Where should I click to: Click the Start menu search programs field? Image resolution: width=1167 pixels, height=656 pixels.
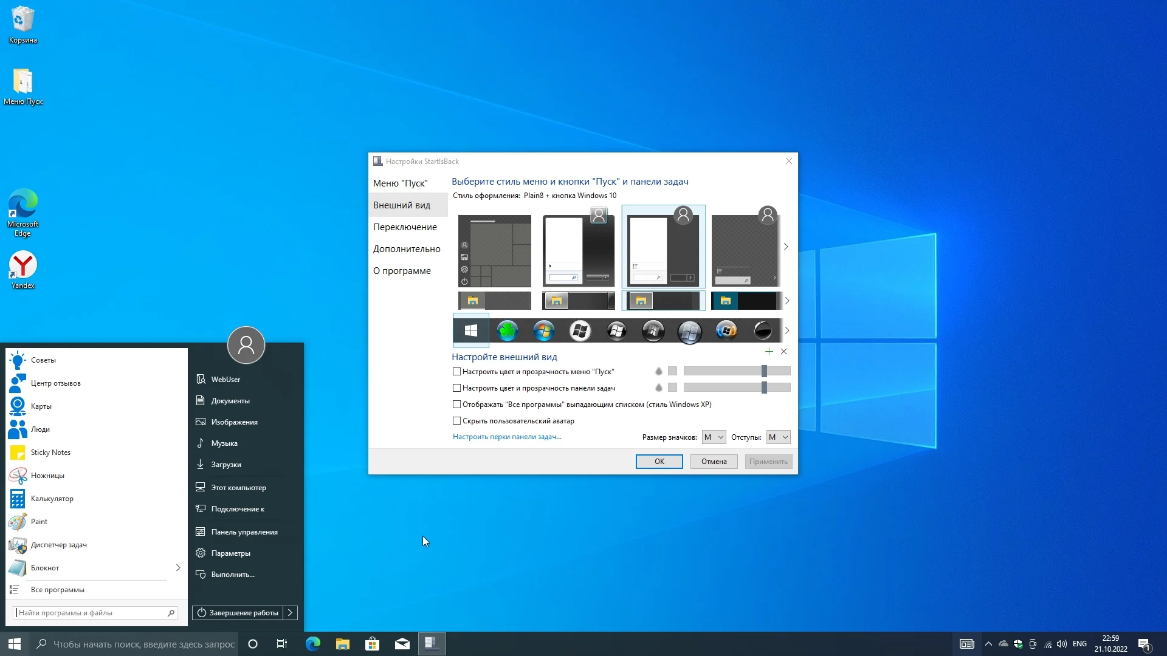tap(91, 613)
